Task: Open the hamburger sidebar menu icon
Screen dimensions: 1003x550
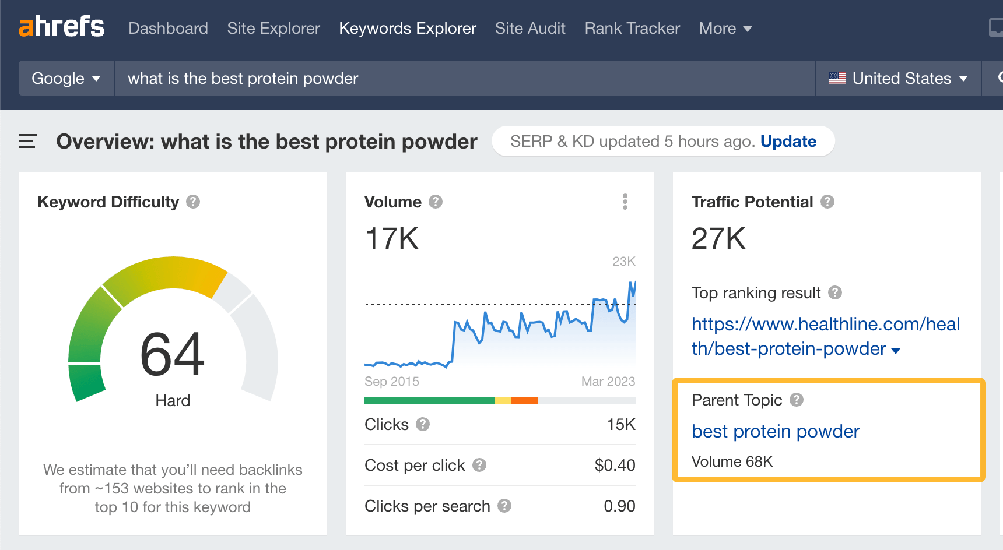Action: click(27, 141)
